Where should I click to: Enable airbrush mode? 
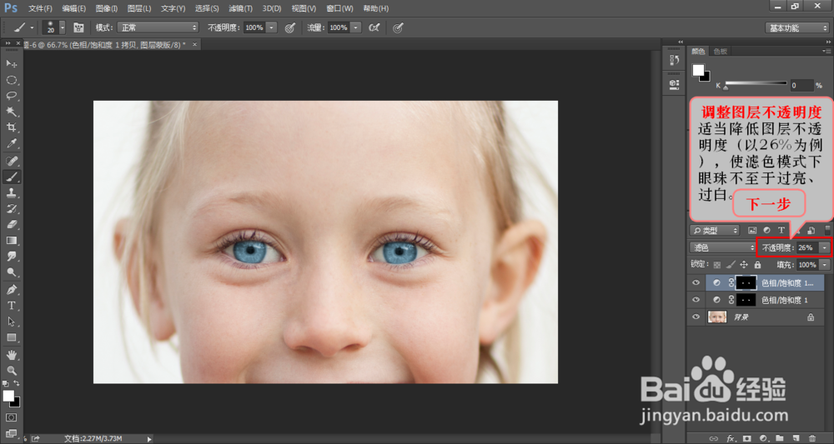tap(374, 27)
